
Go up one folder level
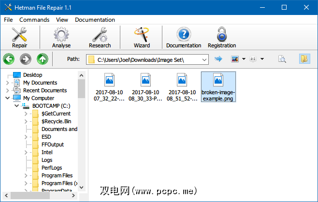tap(43, 59)
